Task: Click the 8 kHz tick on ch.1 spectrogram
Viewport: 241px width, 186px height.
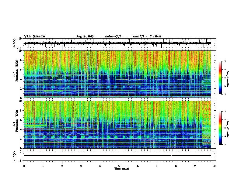Action: pyautogui.click(x=21, y=60)
